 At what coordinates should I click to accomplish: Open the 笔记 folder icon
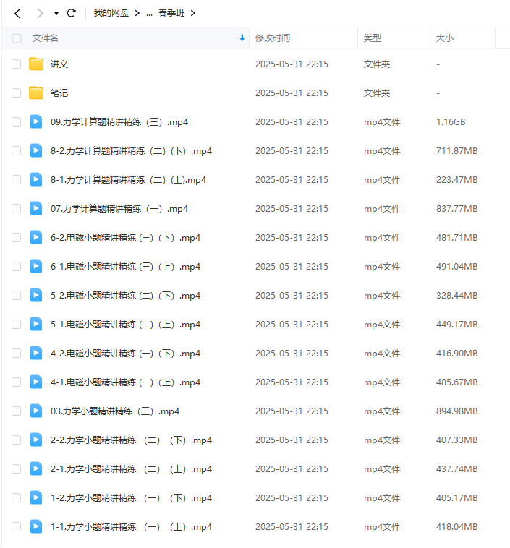pyautogui.click(x=36, y=93)
